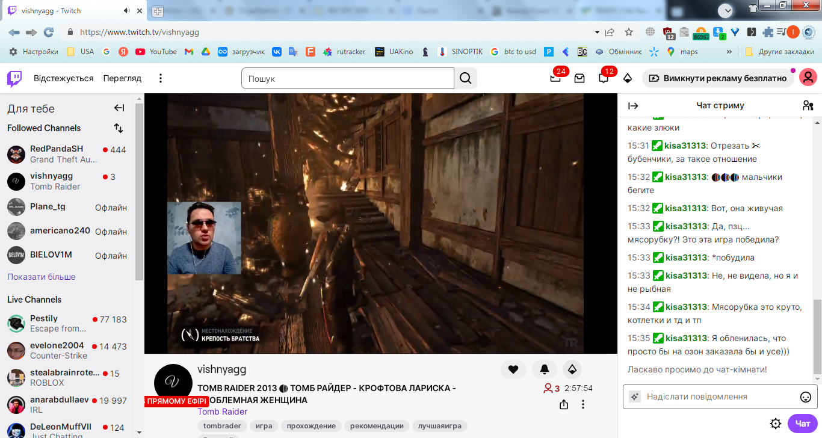Image resolution: width=822 pixels, height=438 pixels.
Task: Expand the address bar dropdown arrow
Action: coord(597,32)
